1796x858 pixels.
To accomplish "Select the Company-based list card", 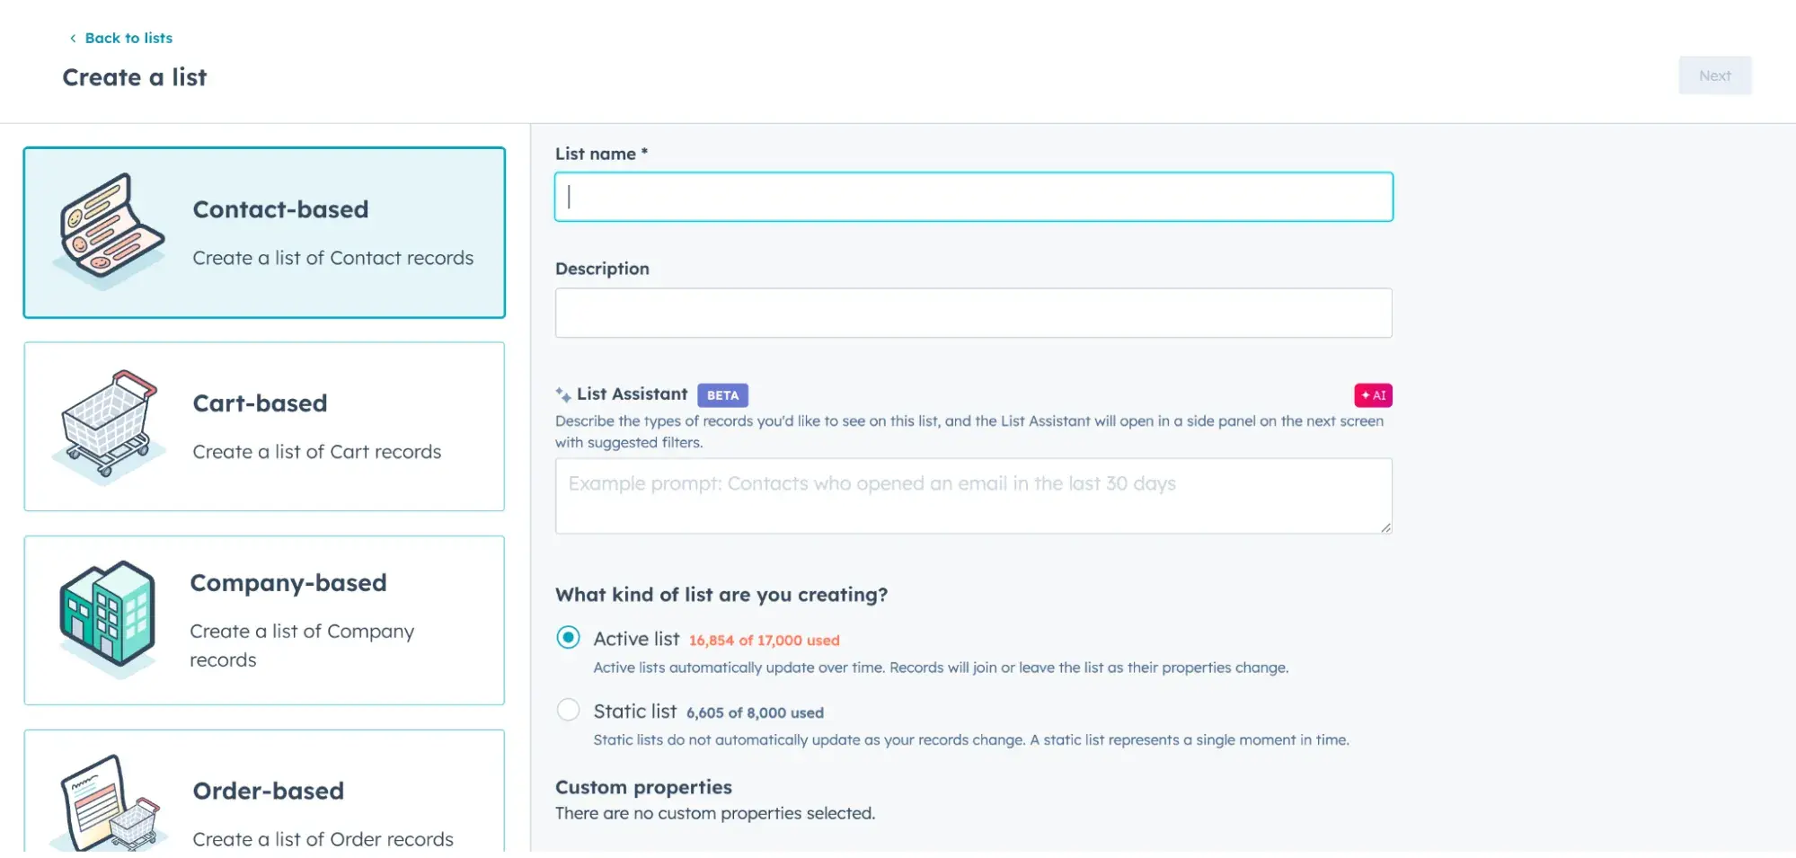I will [264, 621].
